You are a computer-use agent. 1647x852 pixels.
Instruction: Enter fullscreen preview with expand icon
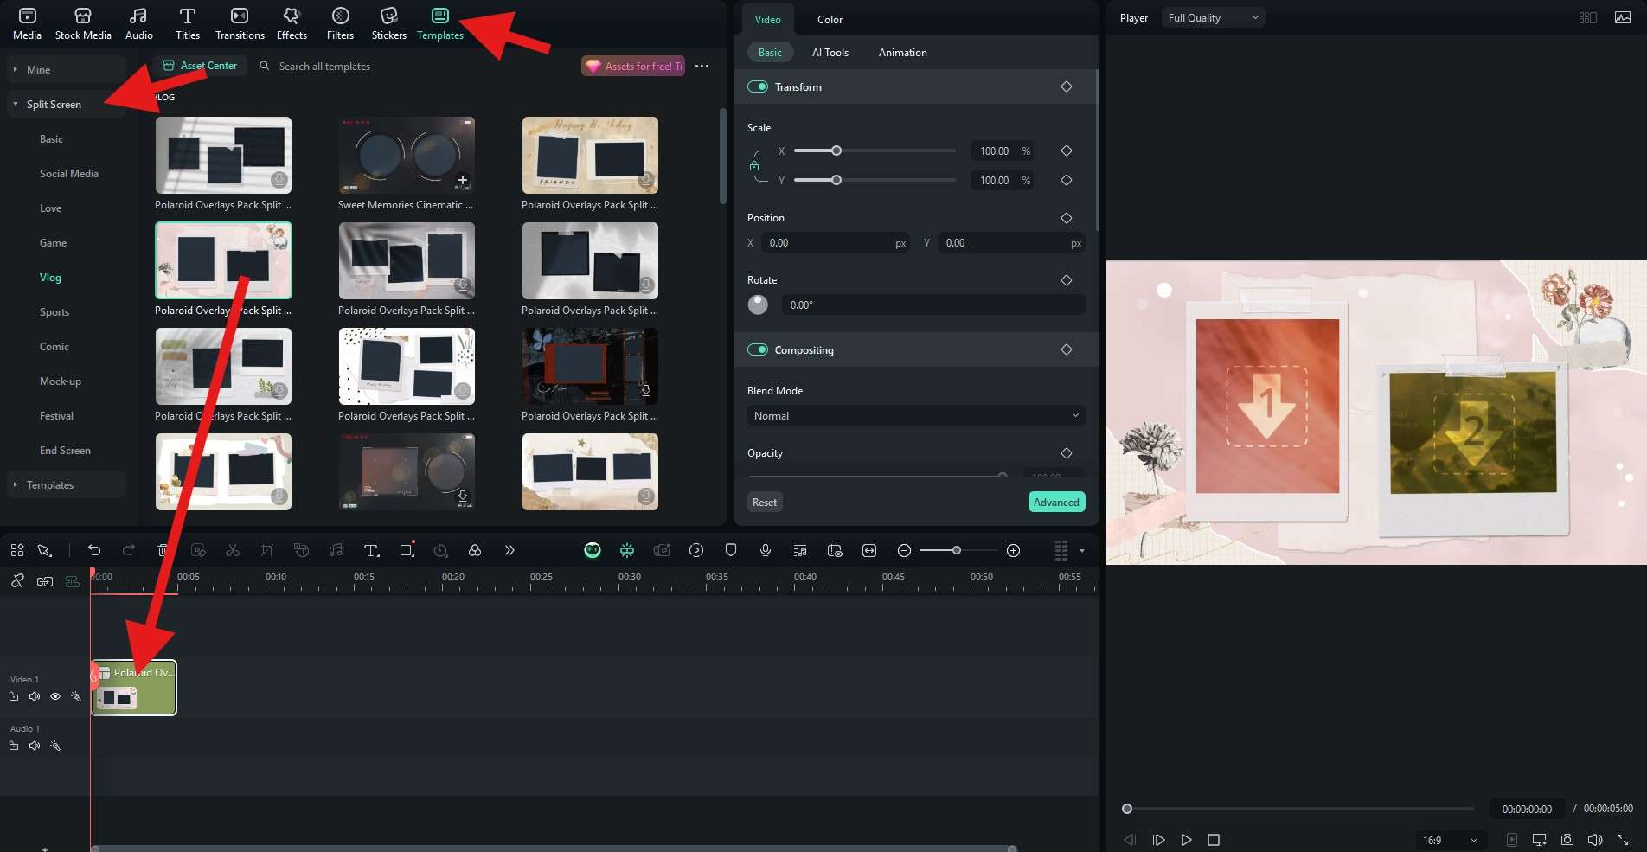[1623, 839]
